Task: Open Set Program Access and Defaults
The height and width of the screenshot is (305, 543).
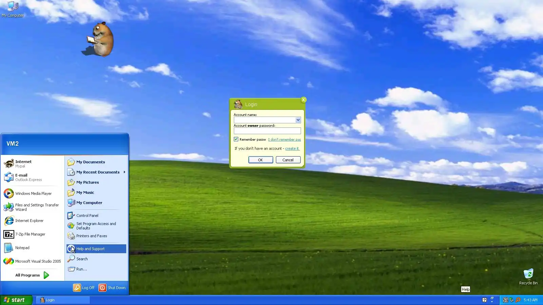Action: [x=96, y=226]
